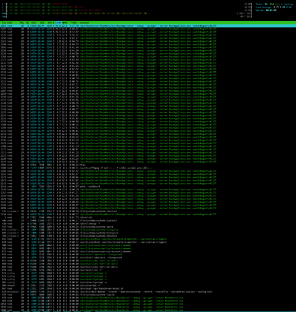Sort by the VIRT column header
The image size is (296, 312).
click(x=34, y=22)
